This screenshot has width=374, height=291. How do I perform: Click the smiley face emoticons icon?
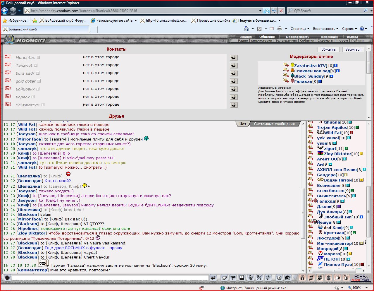[x=279, y=278]
